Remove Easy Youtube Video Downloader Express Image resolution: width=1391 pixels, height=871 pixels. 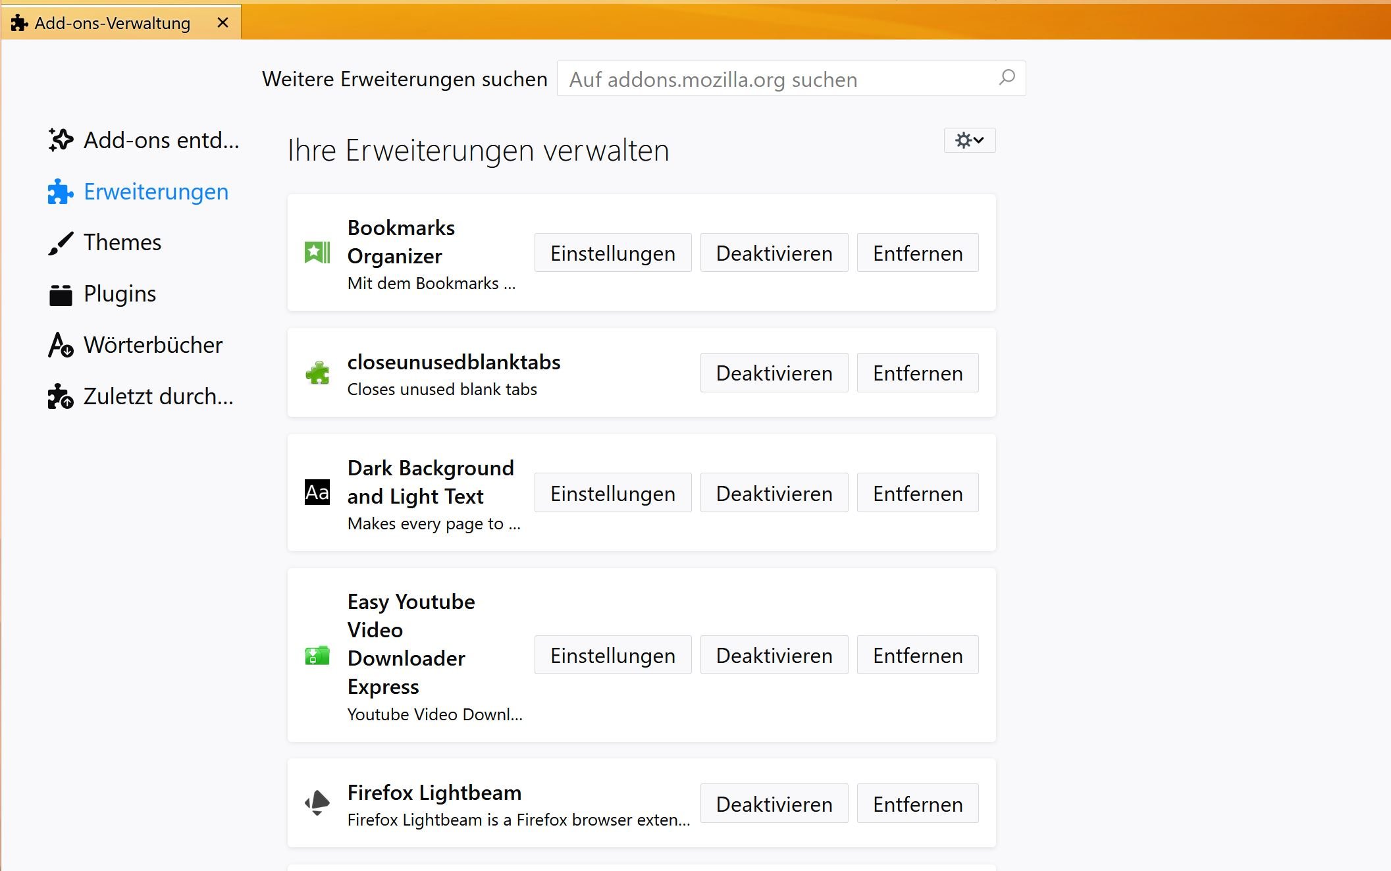click(x=917, y=655)
